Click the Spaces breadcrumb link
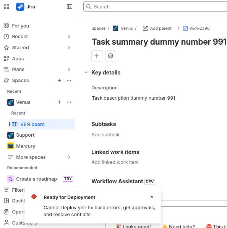The height and width of the screenshot is (228, 227). point(99,28)
